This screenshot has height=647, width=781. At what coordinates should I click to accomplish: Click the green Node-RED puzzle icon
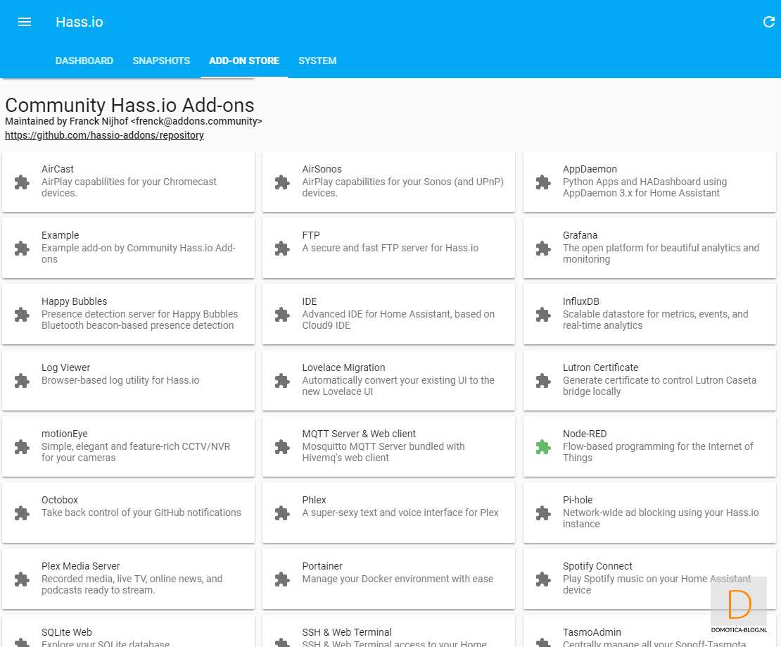click(x=542, y=447)
